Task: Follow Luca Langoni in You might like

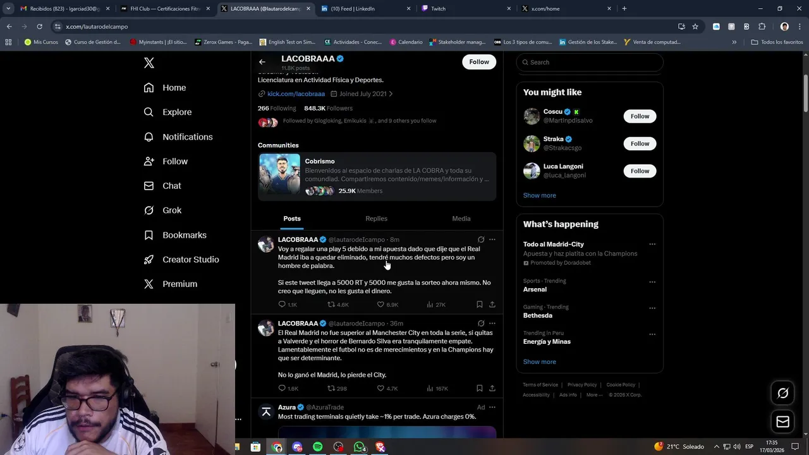Action: point(640,171)
